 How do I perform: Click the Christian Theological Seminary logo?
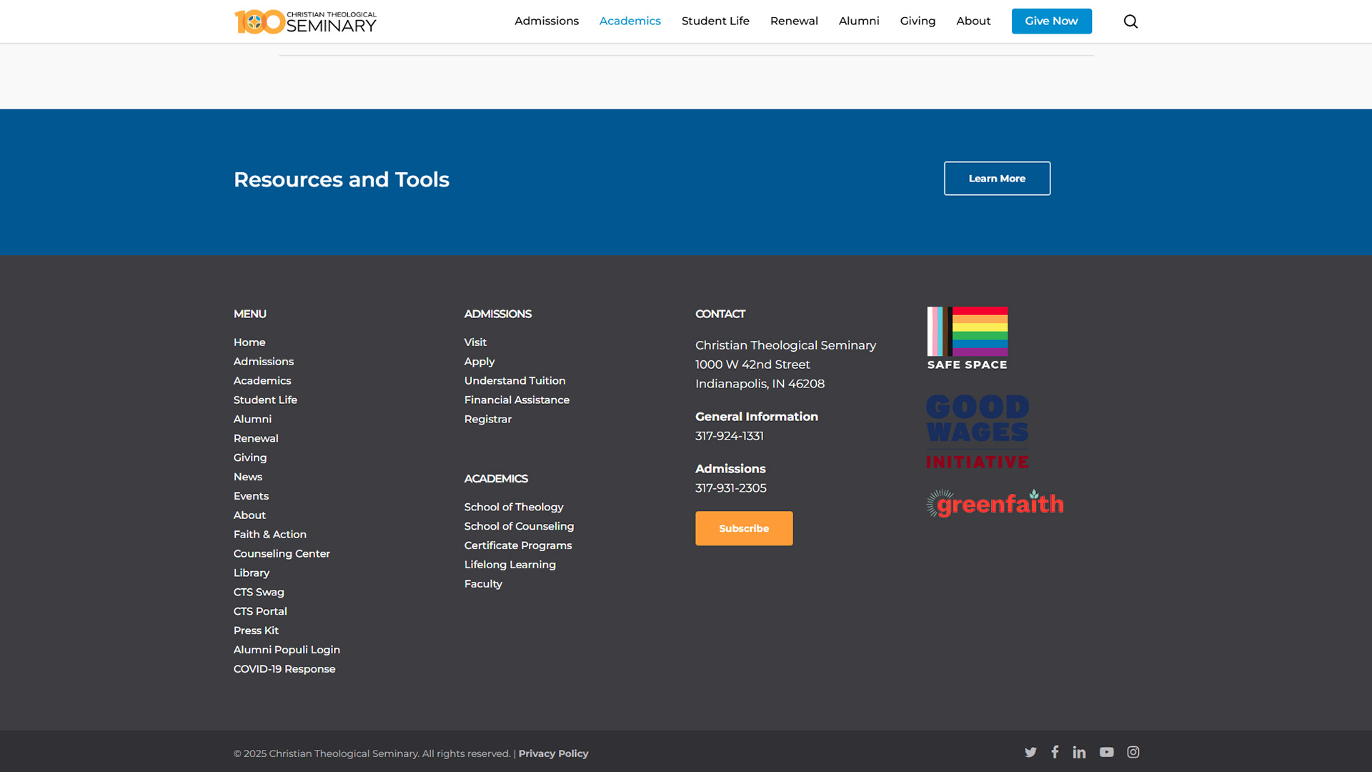coord(306,21)
